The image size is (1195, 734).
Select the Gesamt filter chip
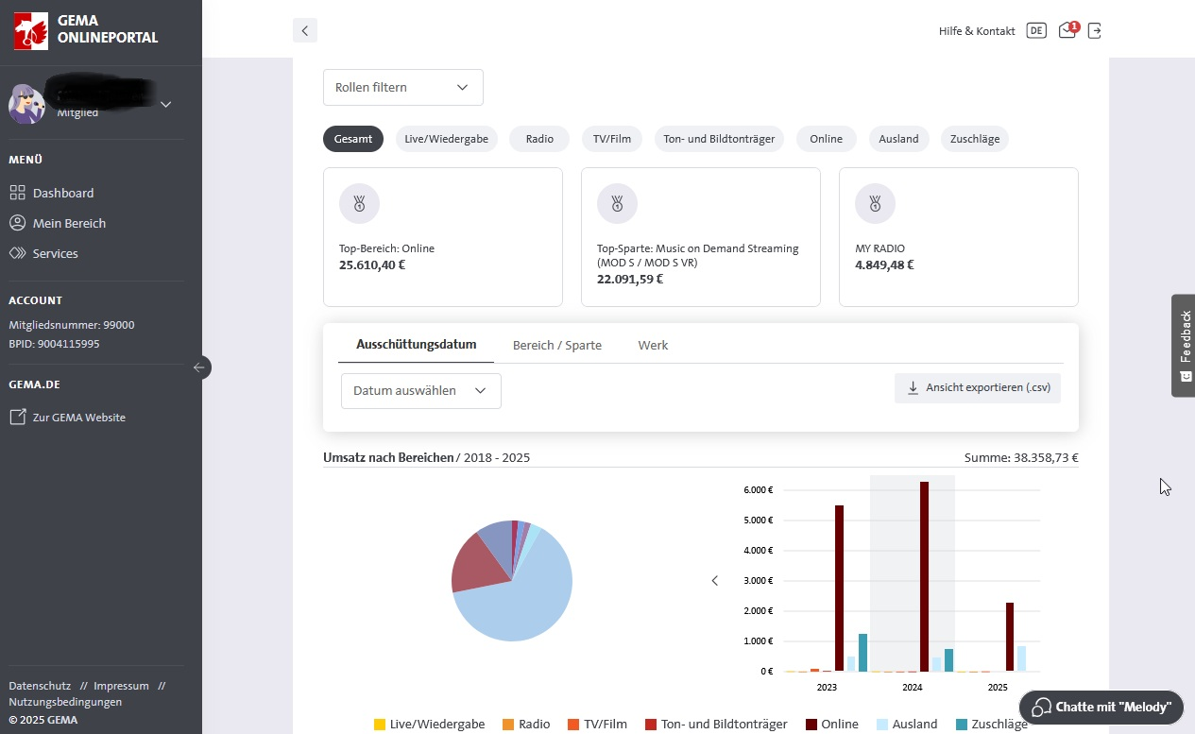click(353, 139)
